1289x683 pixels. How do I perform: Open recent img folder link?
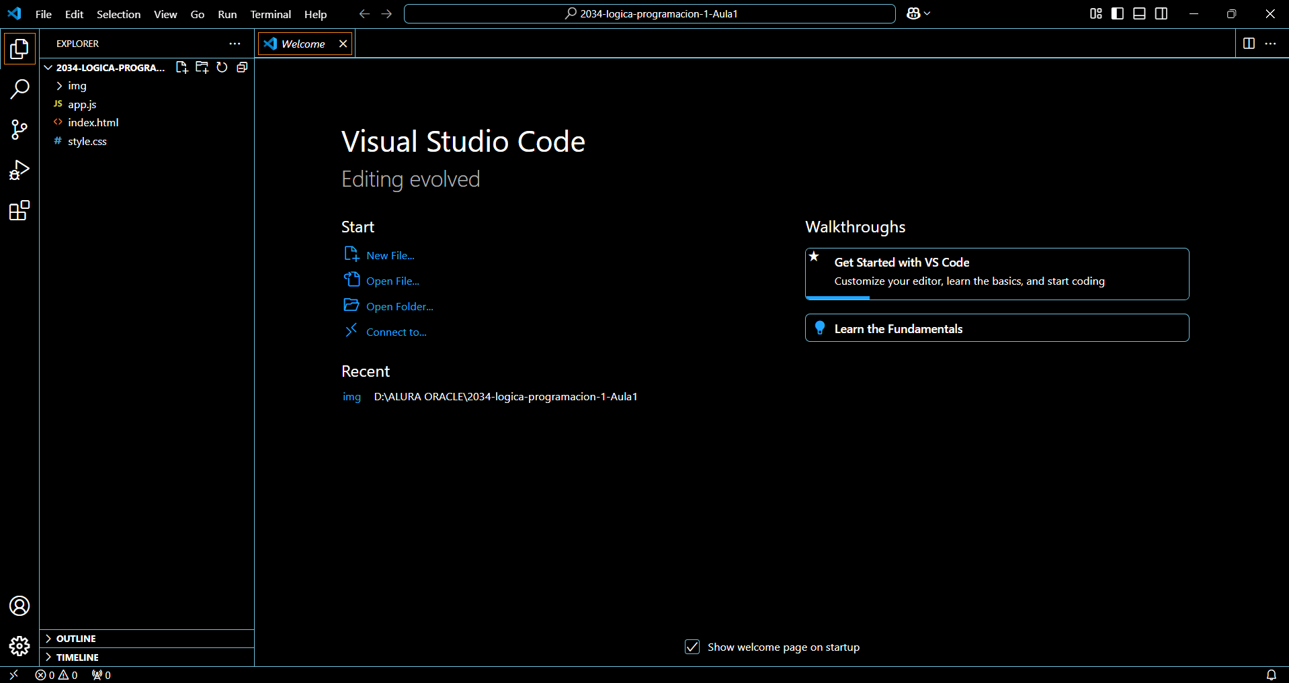click(351, 397)
